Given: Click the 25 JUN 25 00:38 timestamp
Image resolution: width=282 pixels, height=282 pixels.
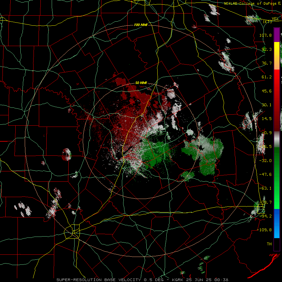Looking at the screenshot, I should click(x=207, y=280).
